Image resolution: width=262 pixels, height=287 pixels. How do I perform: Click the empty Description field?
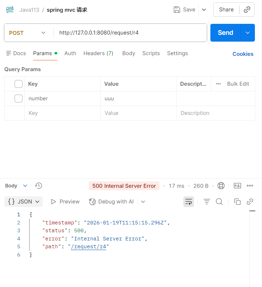click(x=216, y=113)
